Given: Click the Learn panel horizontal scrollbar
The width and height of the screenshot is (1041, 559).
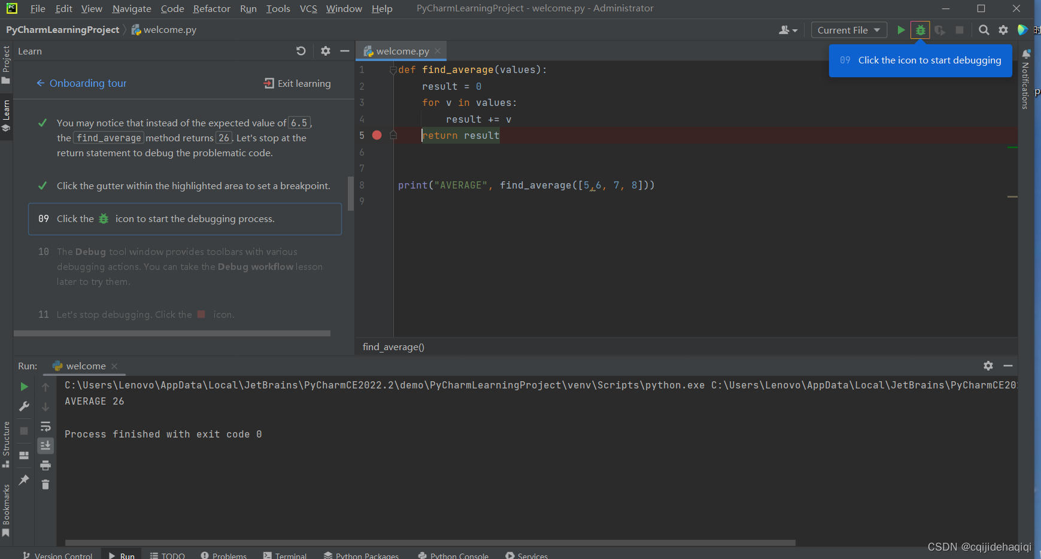Looking at the screenshot, I should [x=172, y=333].
